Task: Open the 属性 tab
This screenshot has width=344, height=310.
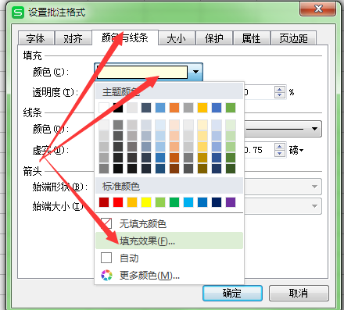Action: point(251,38)
